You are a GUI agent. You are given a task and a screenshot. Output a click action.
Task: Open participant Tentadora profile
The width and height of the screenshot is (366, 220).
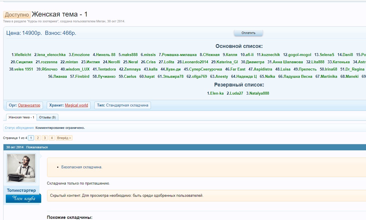click(x=107, y=69)
